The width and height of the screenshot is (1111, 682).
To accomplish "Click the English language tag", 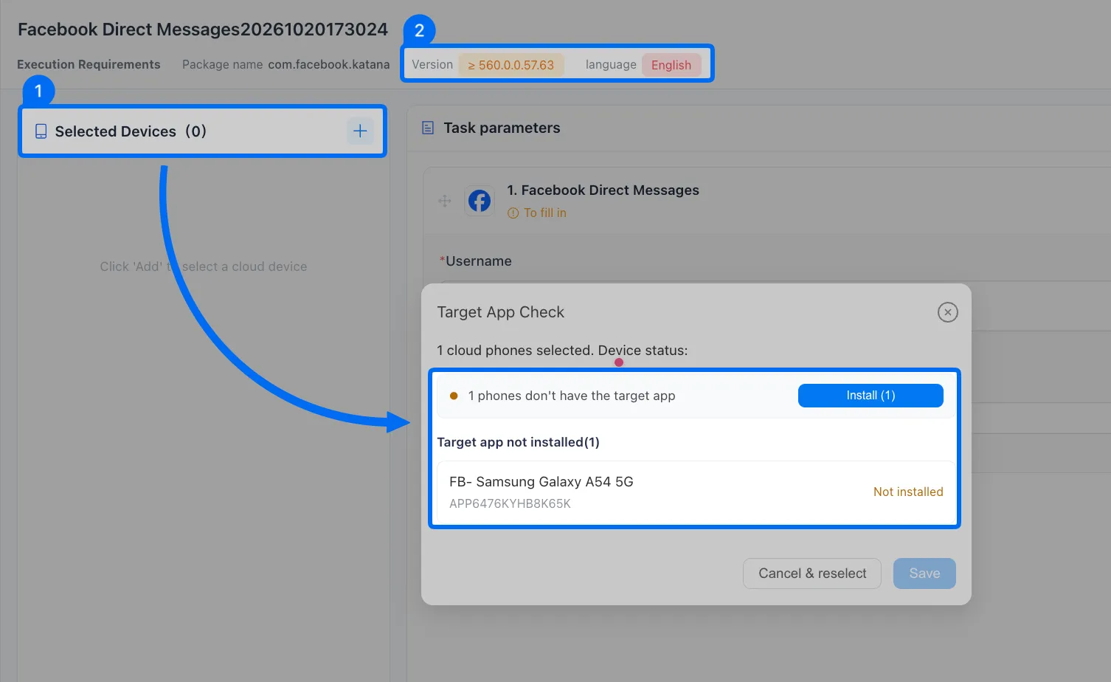I will coord(671,65).
